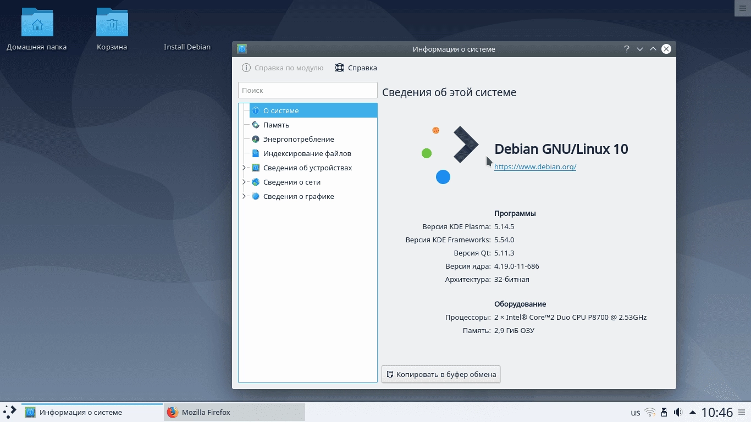
Task: Show hidden tray icons with the arrow
Action: tap(692, 412)
